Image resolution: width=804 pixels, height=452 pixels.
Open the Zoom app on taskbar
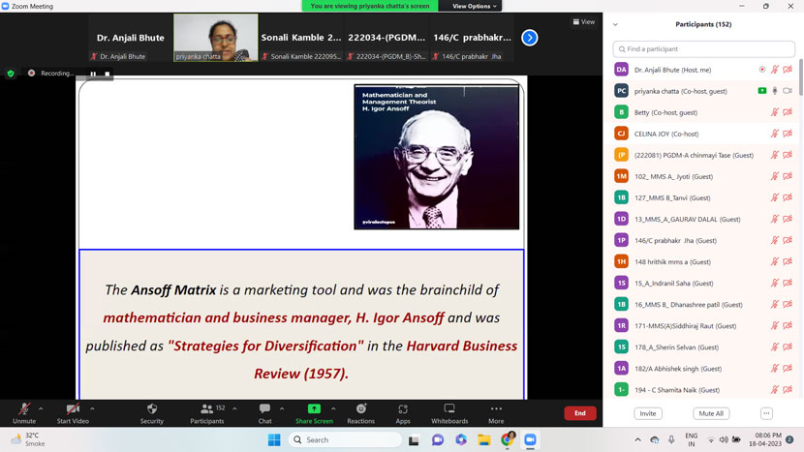pos(530,439)
